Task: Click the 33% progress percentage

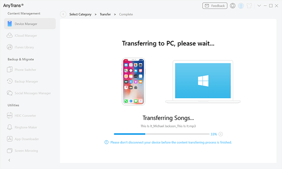Action: 214,134
